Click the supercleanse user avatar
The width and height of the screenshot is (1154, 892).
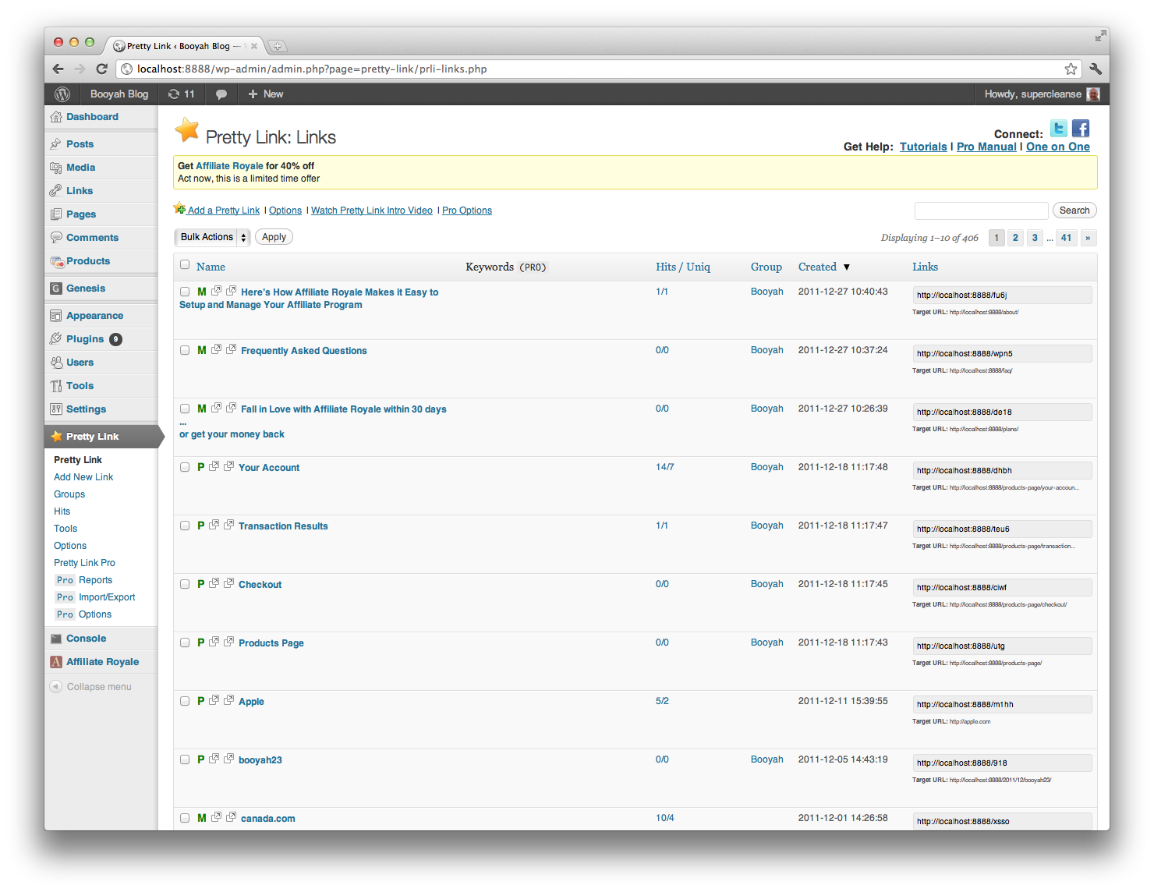(1093, 94)
